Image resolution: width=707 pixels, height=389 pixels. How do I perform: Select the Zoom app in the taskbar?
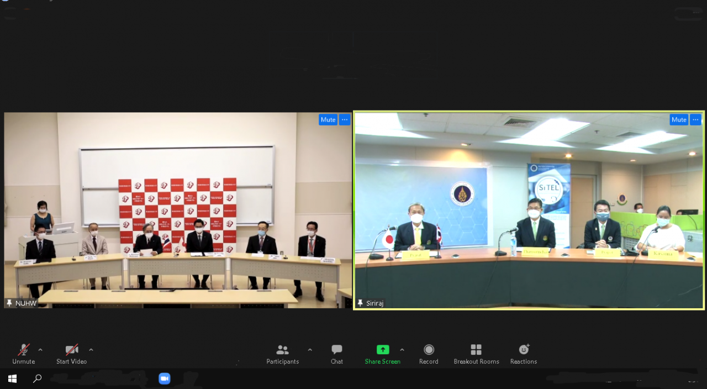tap(164, 379)
